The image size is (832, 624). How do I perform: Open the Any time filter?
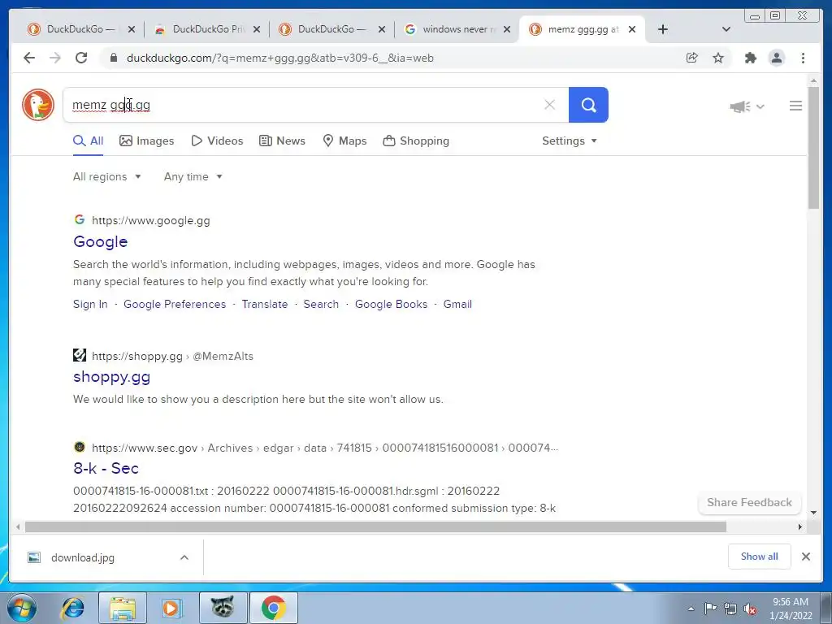point(193,176)
